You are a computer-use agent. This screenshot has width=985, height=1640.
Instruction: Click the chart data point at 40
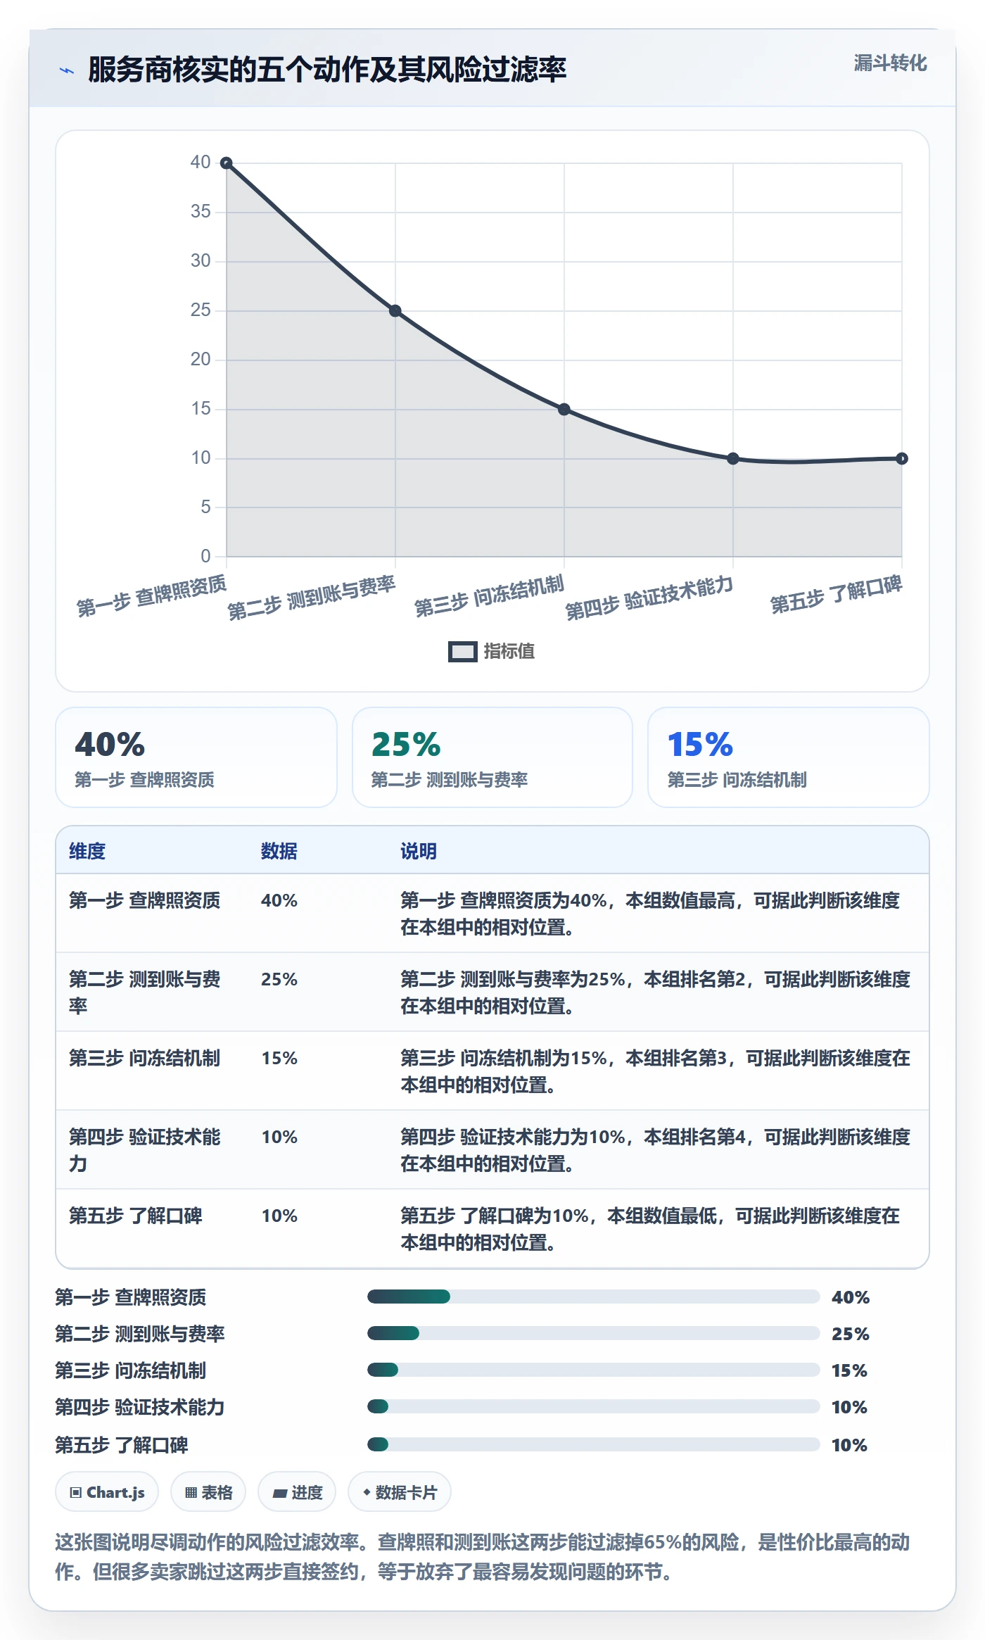226,163
